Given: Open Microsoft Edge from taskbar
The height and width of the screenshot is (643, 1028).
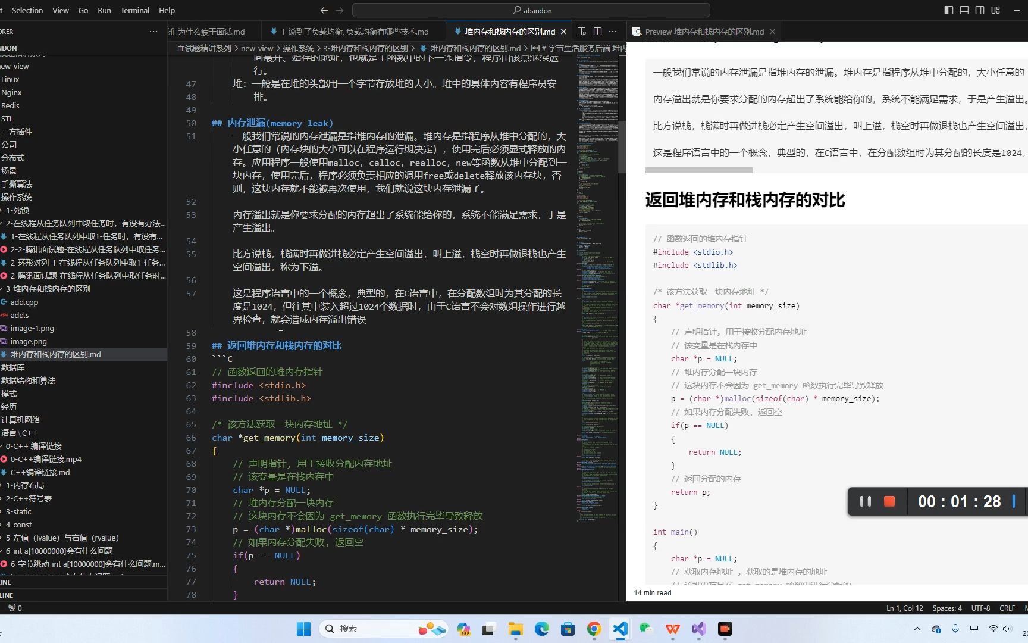Looking at the screenshot, I should click(x=541, y=629).
